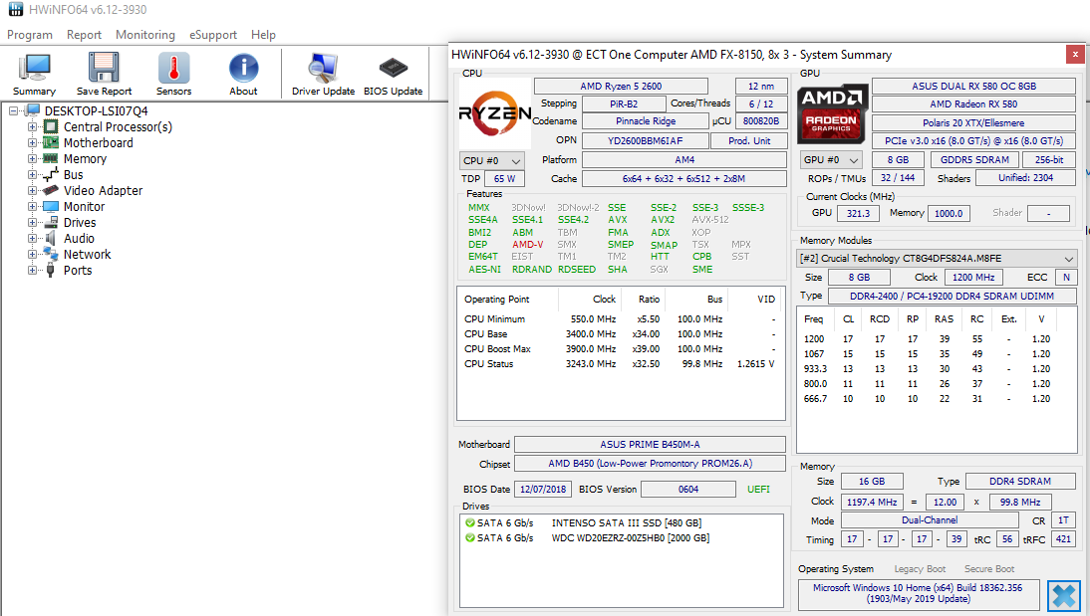1090x616 pixels.
Task: Select the Motherboard tree icon
Action: point(51,142)
